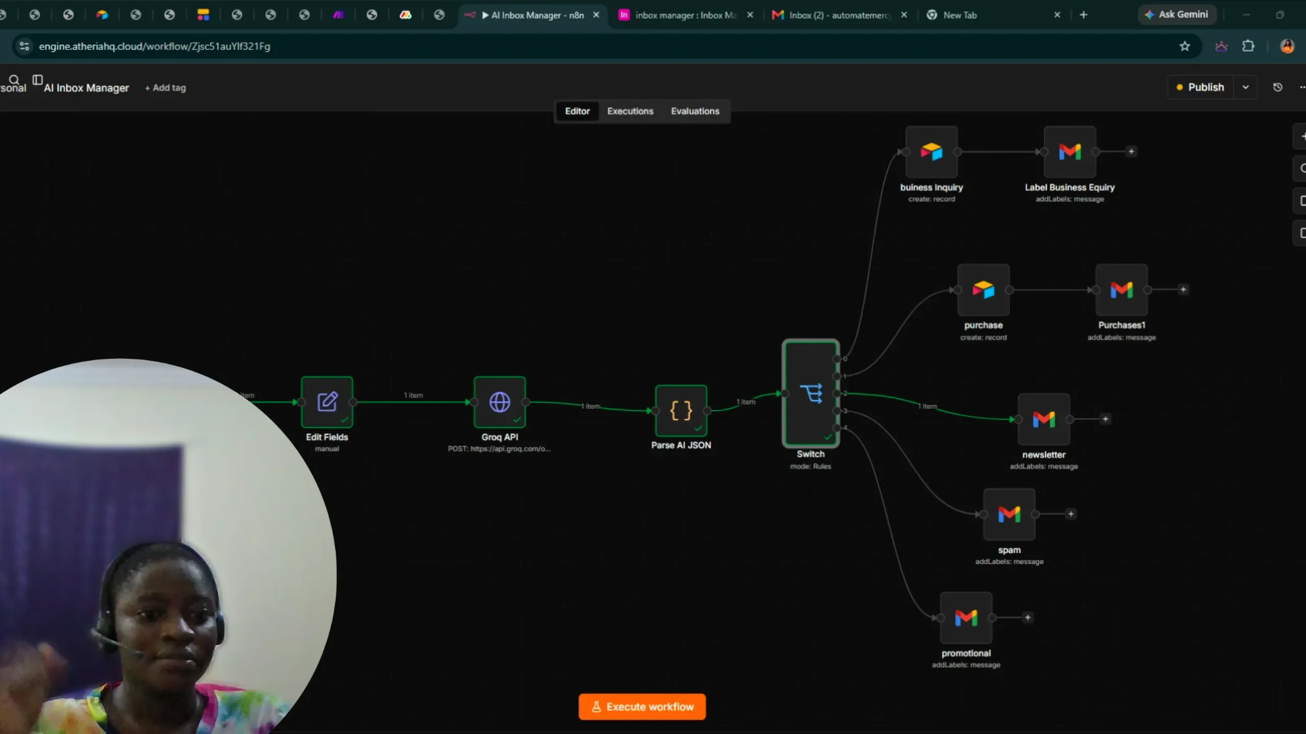Open the Edit Fields node
The width and height of the screenshot is (1306, 734).
[x=326, y=402]
